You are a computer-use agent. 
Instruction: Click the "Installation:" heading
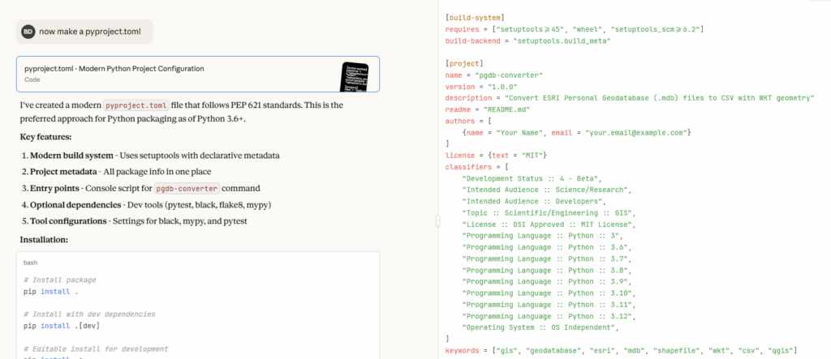pyautogui.click(x=44, y=239)
